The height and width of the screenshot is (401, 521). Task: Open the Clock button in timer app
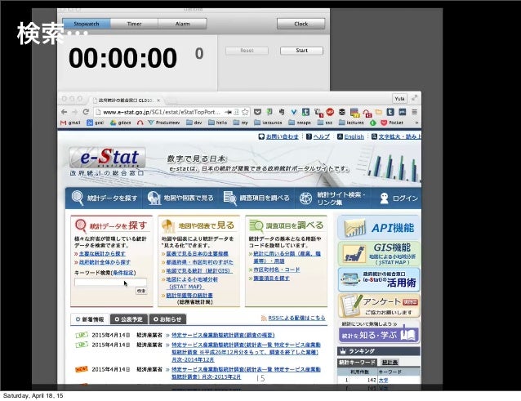pos(301,24)
